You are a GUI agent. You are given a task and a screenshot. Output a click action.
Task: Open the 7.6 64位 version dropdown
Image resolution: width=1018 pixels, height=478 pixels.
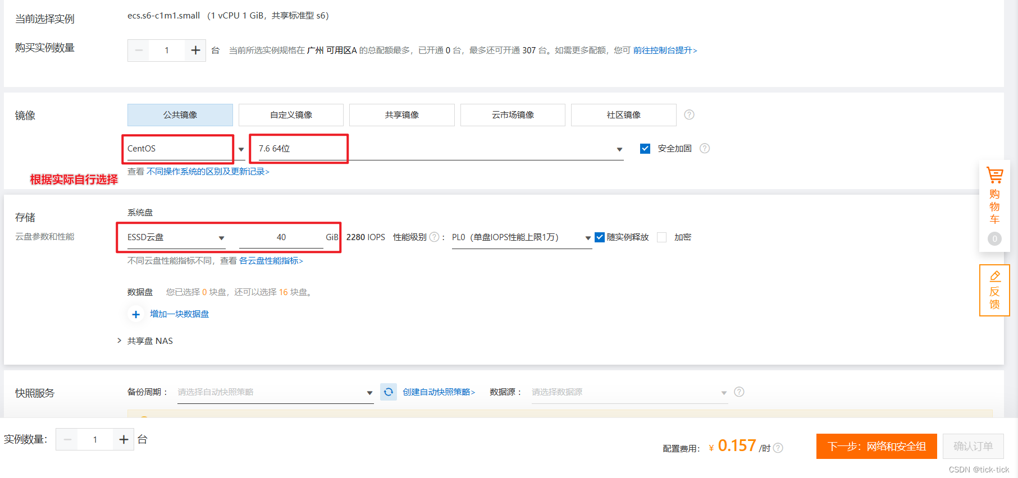[x=441, y=149]
